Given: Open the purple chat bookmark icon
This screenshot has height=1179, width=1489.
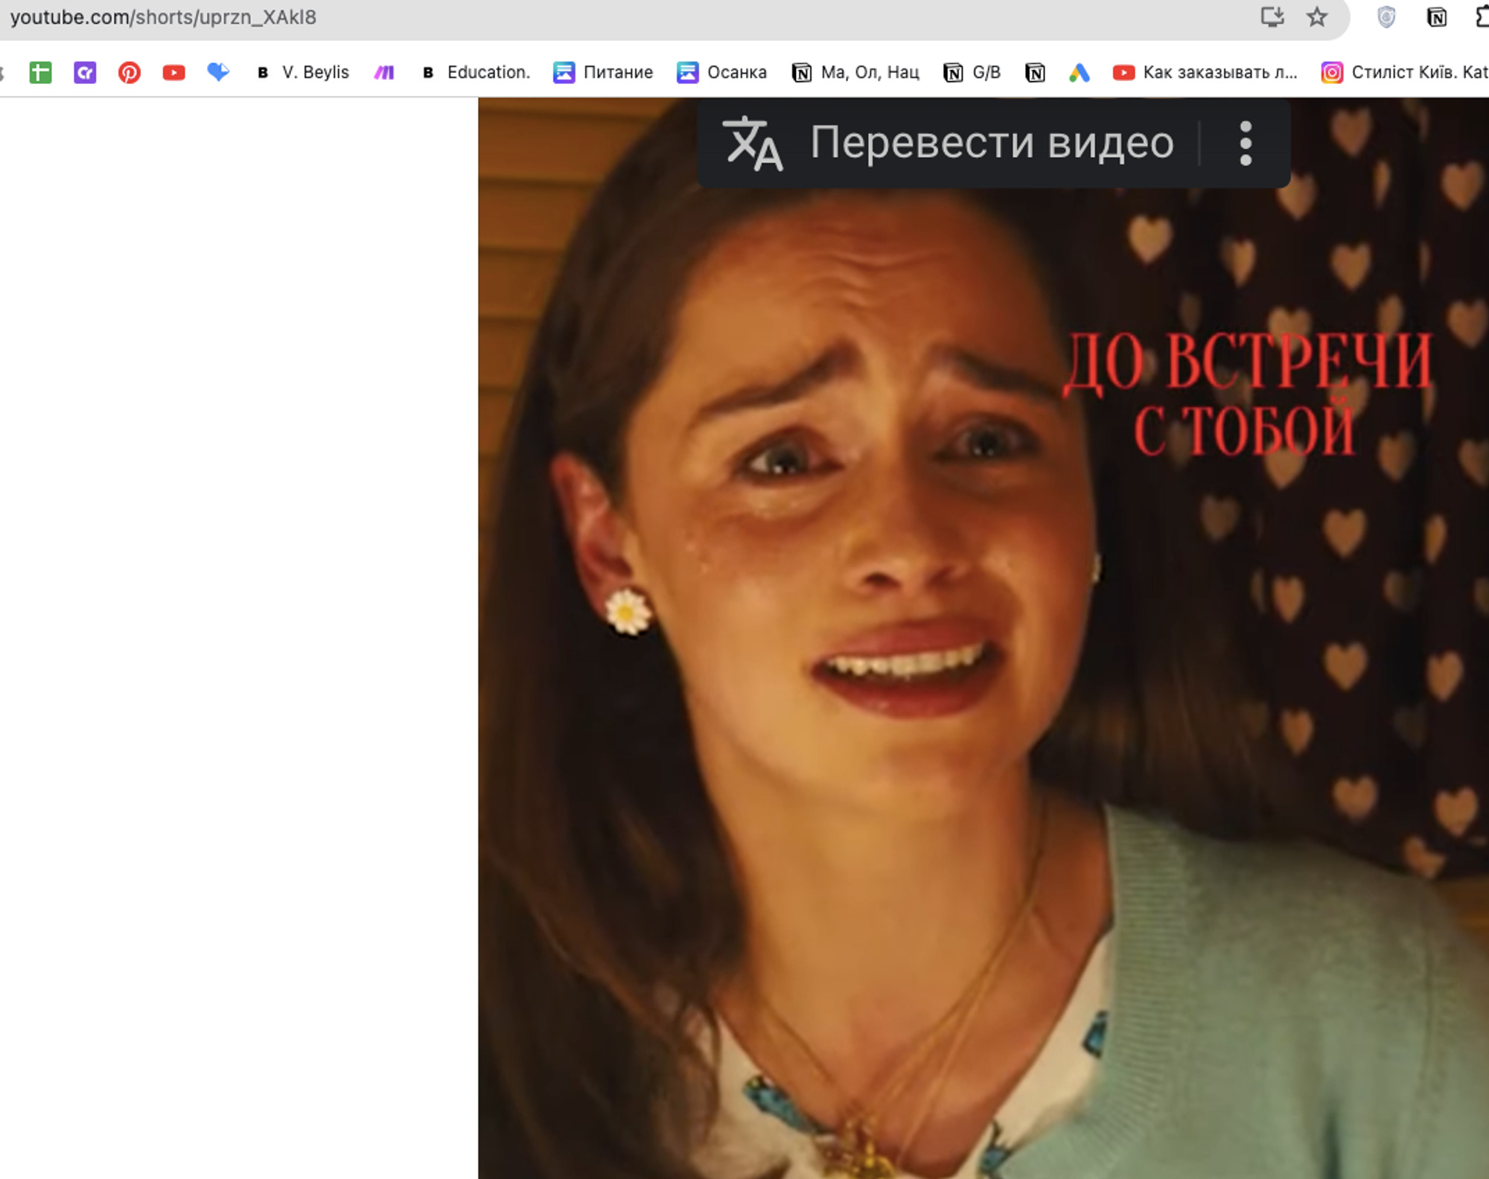Looking at the screenshot, I should [85, 72].
